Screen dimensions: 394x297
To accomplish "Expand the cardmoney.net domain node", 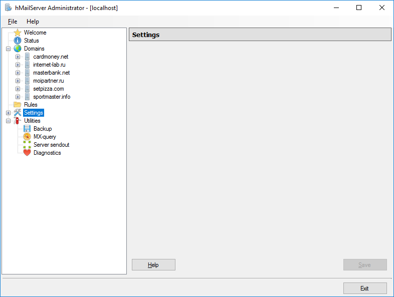I will pyautogui.click(x=18, y=57).
